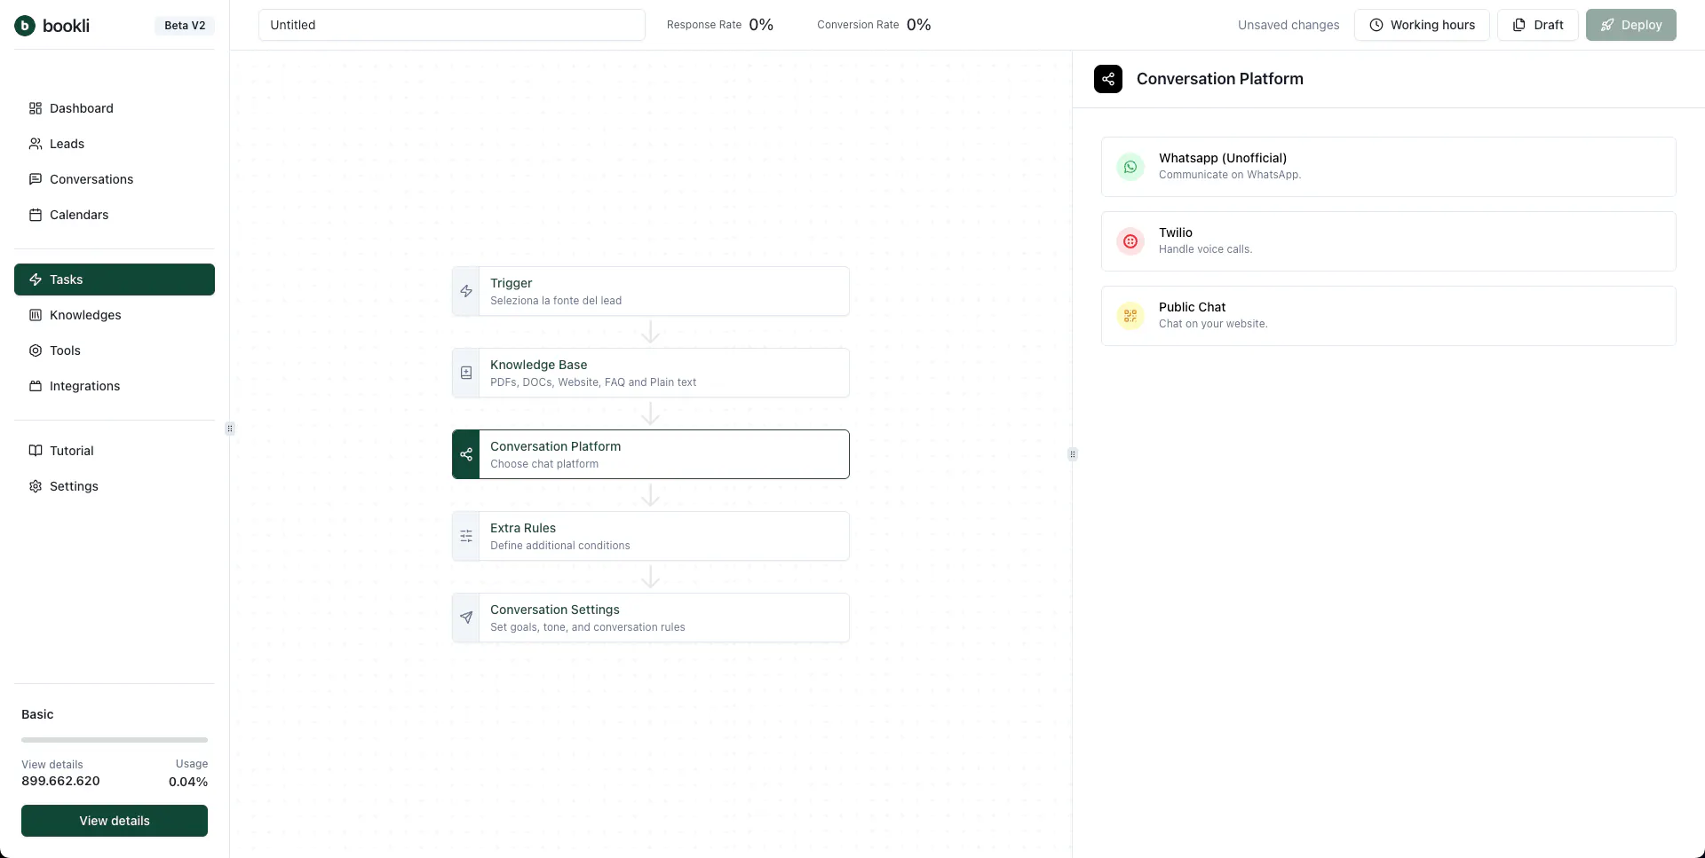Screen dimensions: 1705x858
Task: Navigate to Calendars
Action: coord(115,215)
